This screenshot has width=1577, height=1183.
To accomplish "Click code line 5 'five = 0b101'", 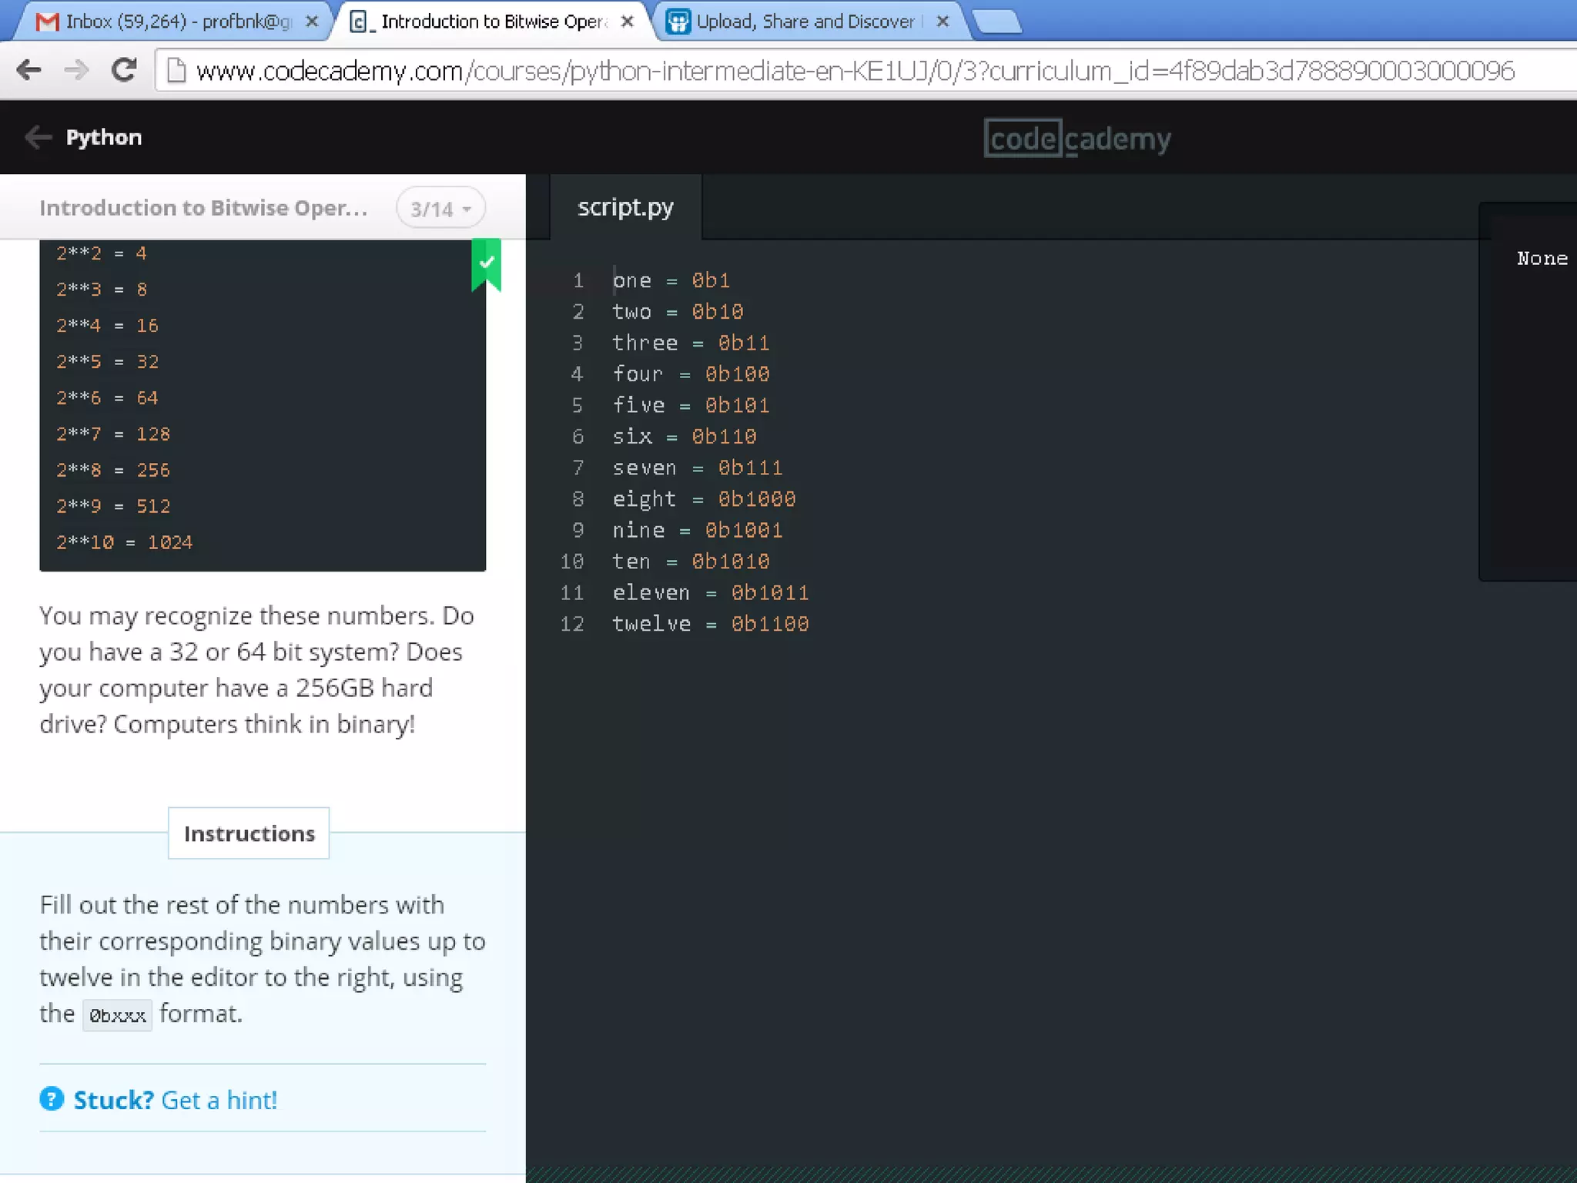I will tap(691, 405).
